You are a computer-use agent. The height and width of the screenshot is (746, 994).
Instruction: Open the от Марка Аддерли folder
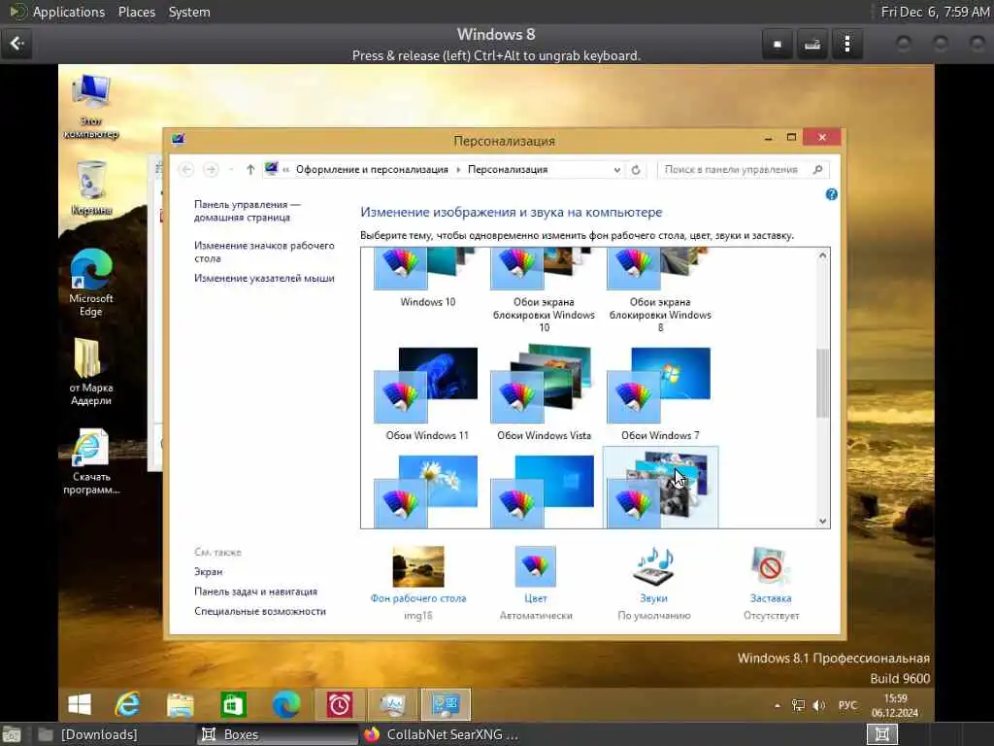pyautogui.click(x=91, y=372)
